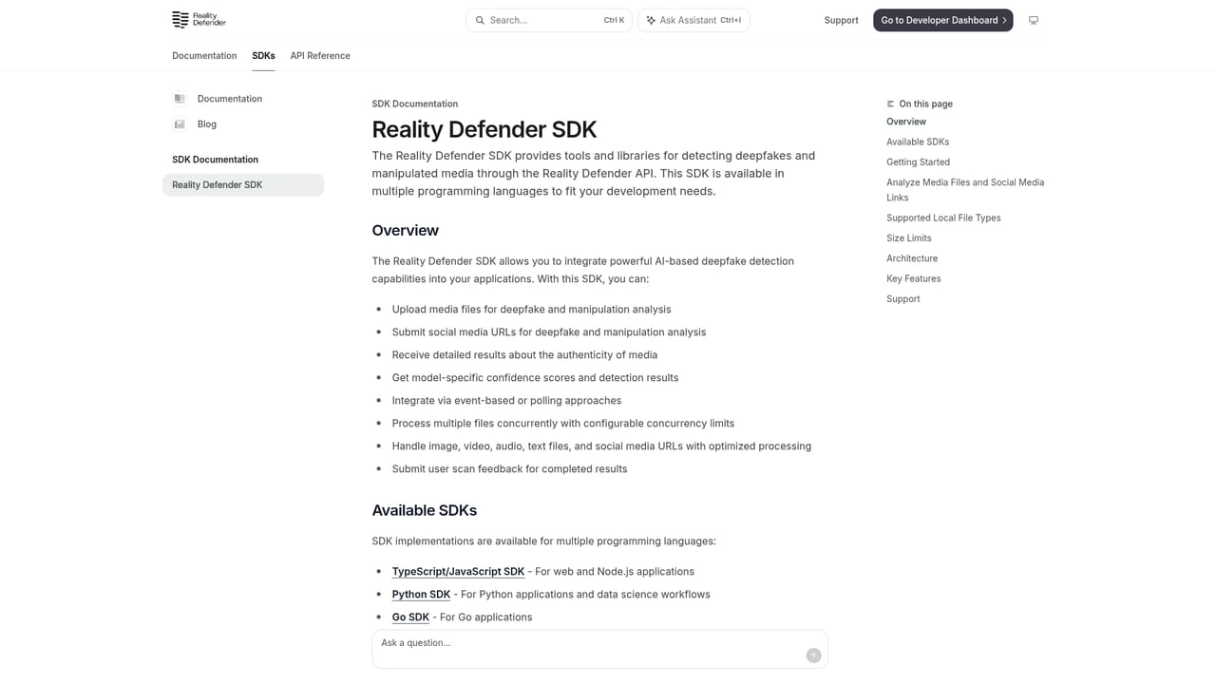Jump to Architecture in the outline
Screen dimensions: 1216x684
point(912,258)
